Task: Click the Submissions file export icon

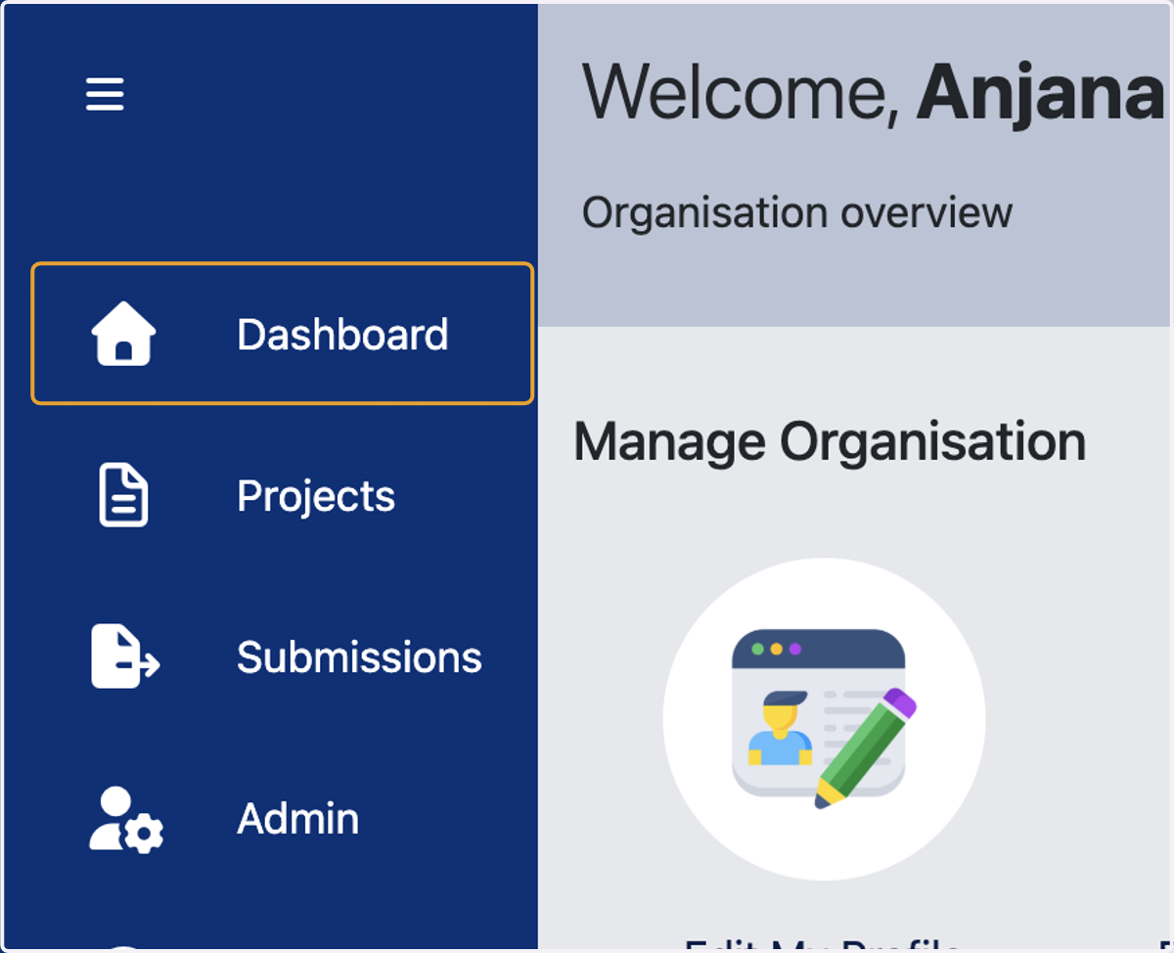Action: tap(126, 657)
